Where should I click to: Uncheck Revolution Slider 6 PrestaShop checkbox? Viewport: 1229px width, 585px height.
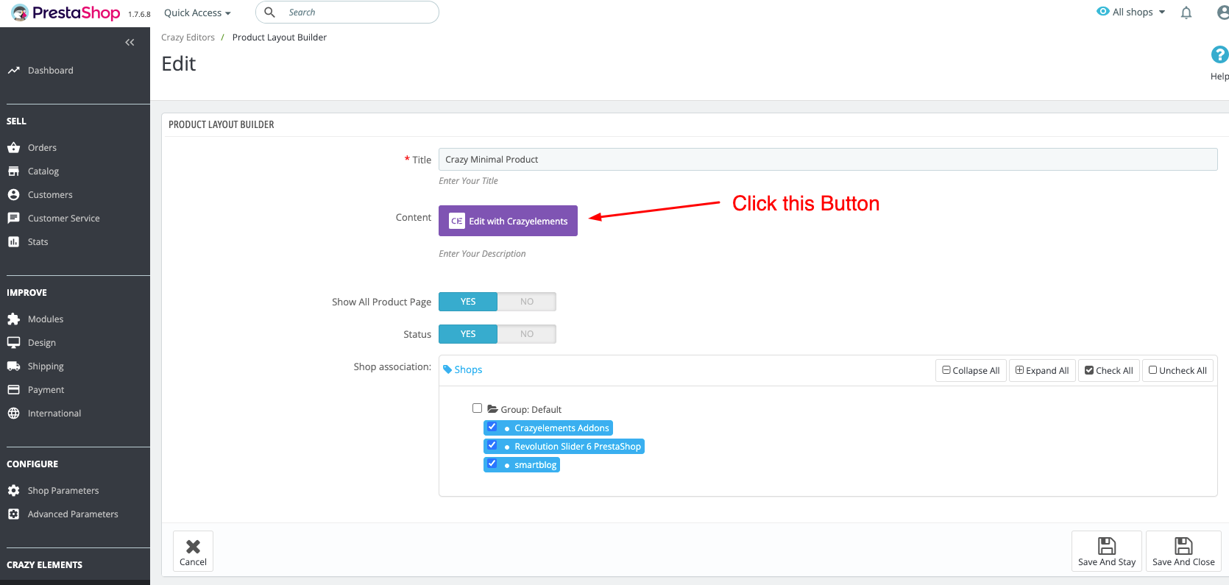(492, 445)
